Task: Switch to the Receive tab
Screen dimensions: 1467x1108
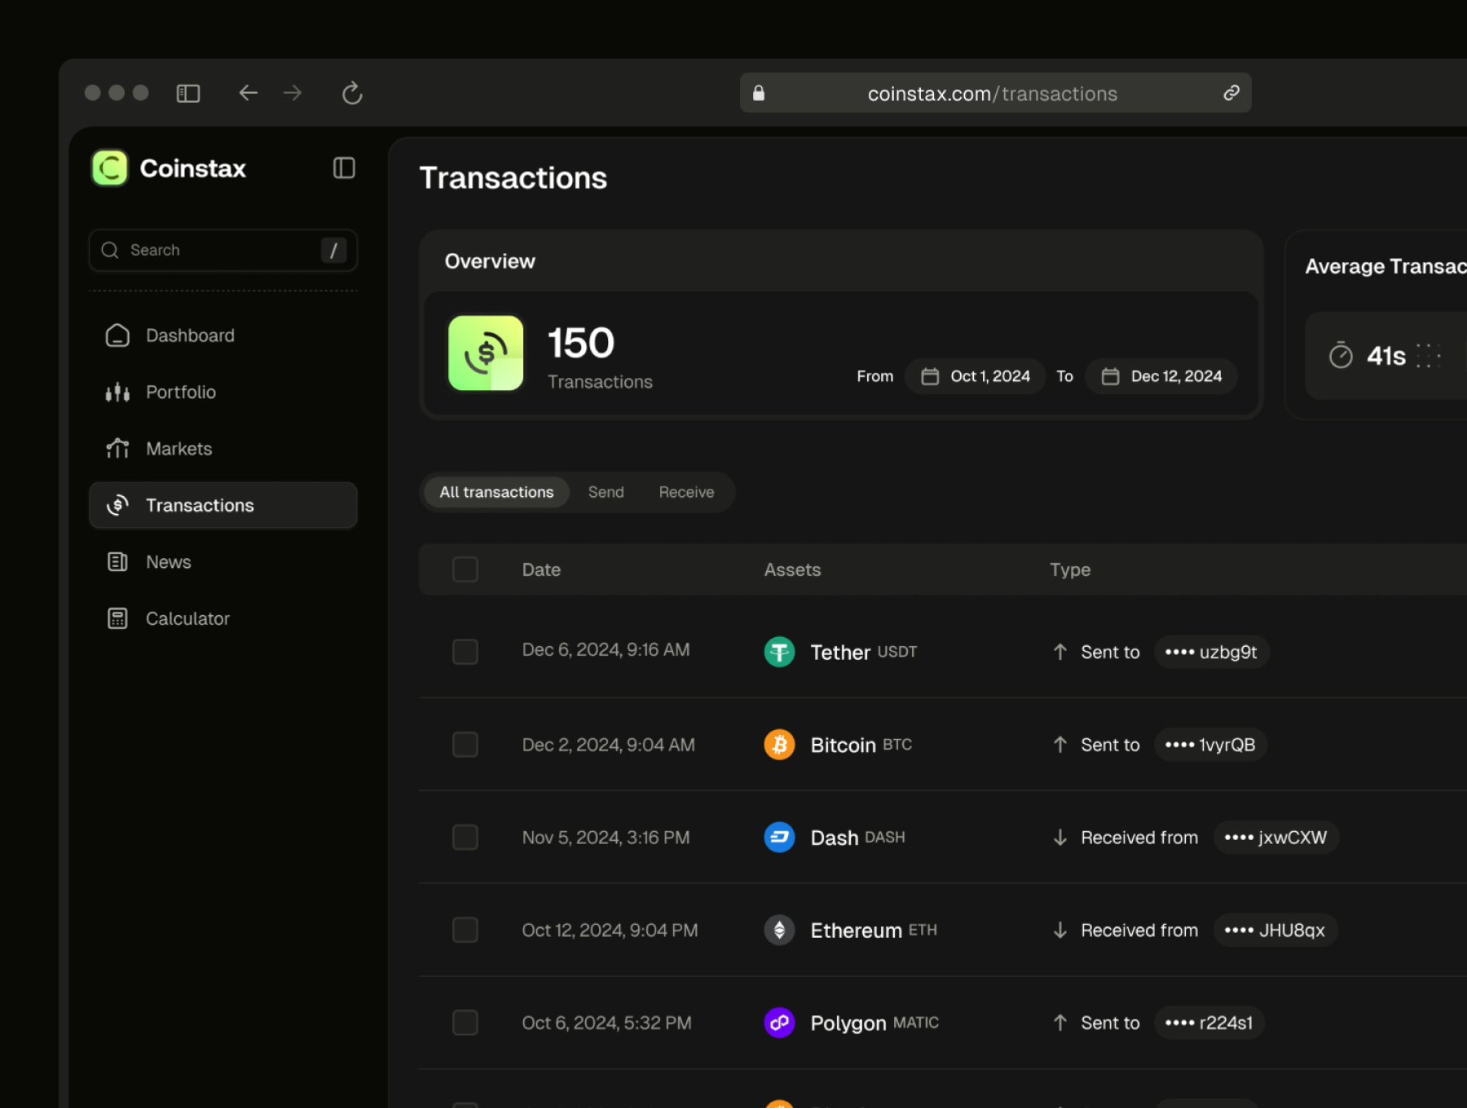Action: 686,492
